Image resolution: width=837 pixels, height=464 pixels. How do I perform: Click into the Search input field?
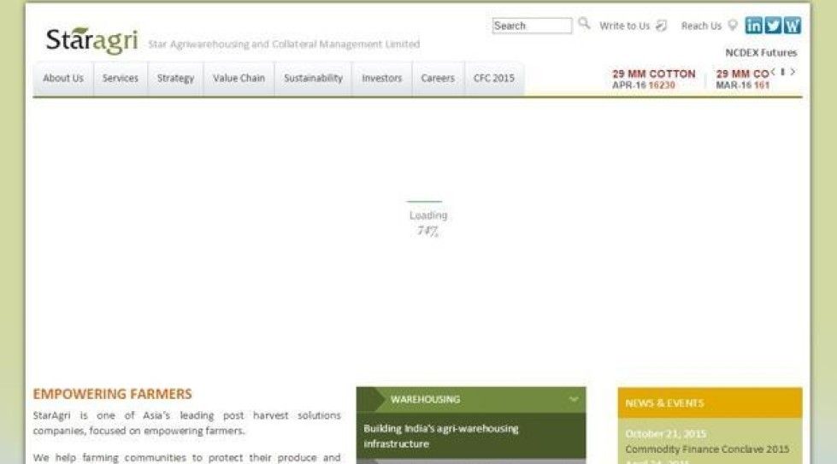pyautogui.click(x=532, y=26)
